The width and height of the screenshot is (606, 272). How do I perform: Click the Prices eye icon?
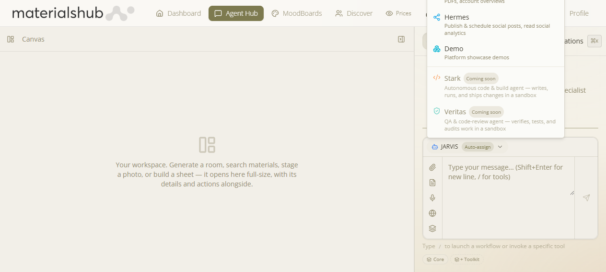pyautogui.click(x=389, y=13)
